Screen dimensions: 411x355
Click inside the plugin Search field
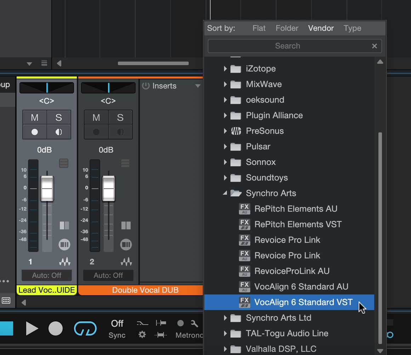point(287,46)
